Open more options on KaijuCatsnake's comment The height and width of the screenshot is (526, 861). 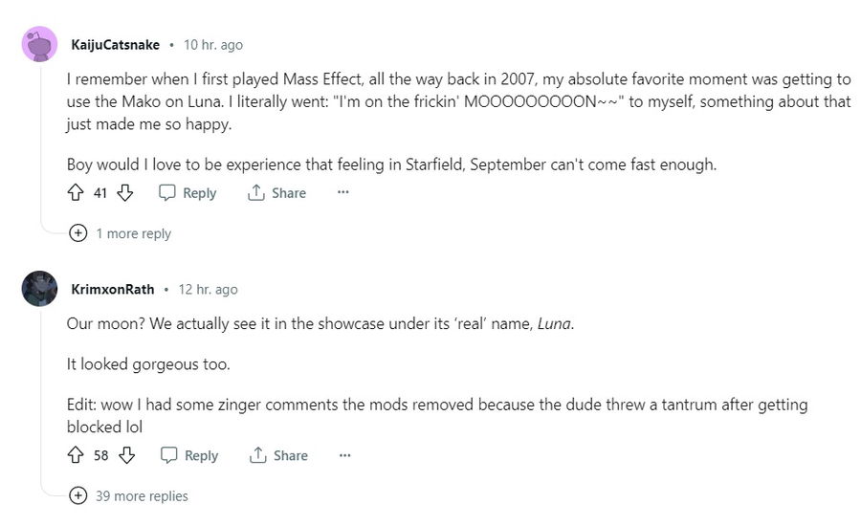point(342,193)
